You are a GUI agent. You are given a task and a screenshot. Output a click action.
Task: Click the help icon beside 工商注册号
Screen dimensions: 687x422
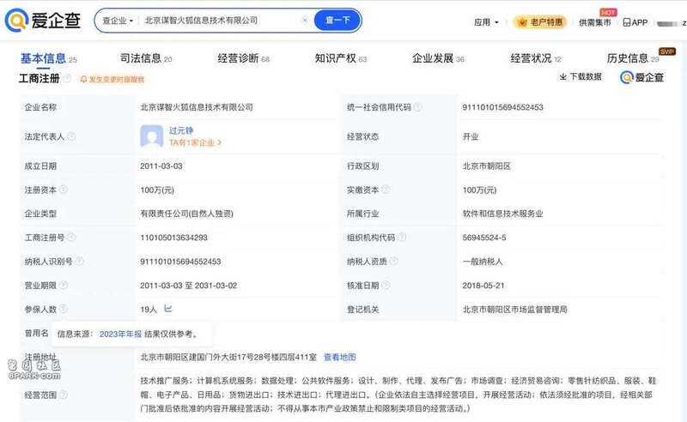[71, 238]
